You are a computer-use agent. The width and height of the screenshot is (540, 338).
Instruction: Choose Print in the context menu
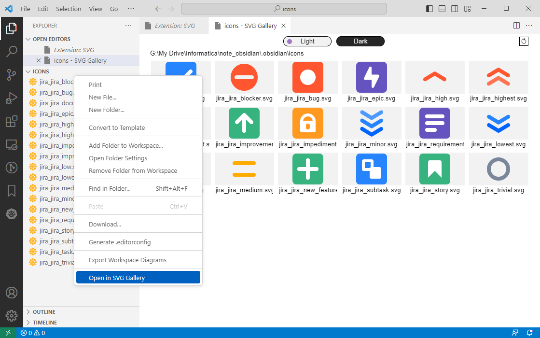(x=138, y=85)
